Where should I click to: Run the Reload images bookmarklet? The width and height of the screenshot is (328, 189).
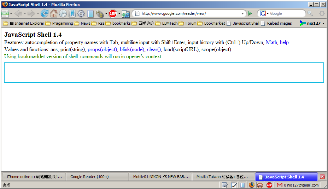point(276,23)
